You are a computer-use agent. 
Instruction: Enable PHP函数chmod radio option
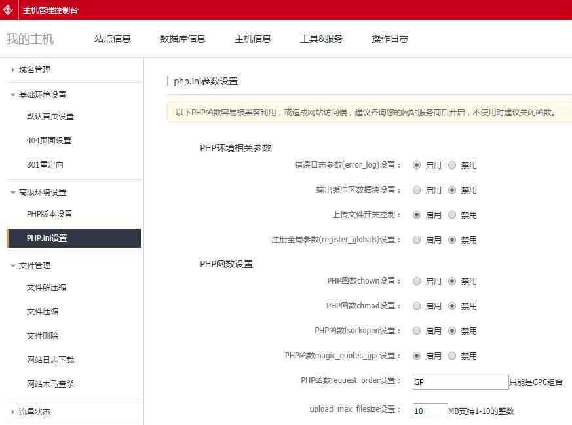(417, 306)
